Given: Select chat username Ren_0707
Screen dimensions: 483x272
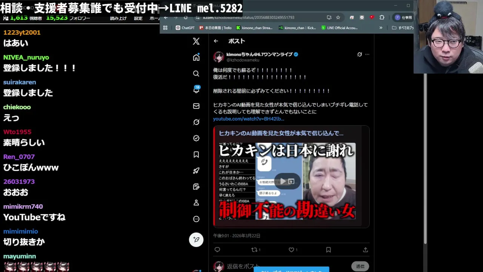Looking at the screenshot, I should [19, 157].
